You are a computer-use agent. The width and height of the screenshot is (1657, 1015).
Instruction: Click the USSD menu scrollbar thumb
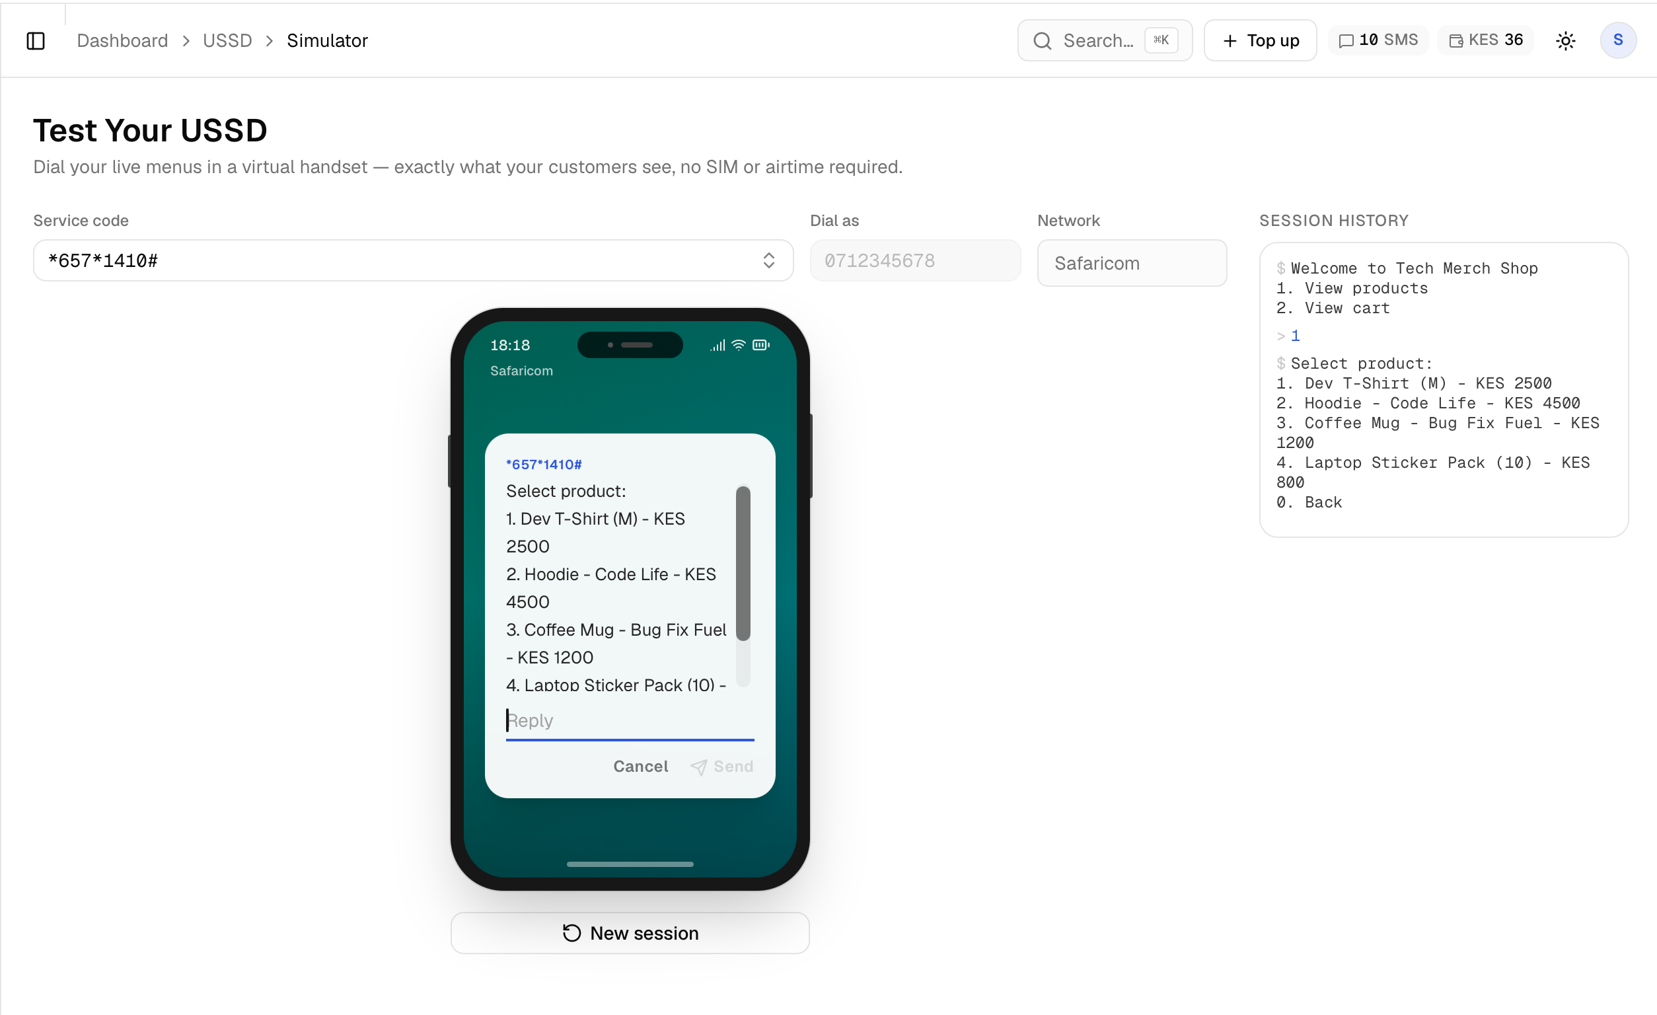(743, 563)
